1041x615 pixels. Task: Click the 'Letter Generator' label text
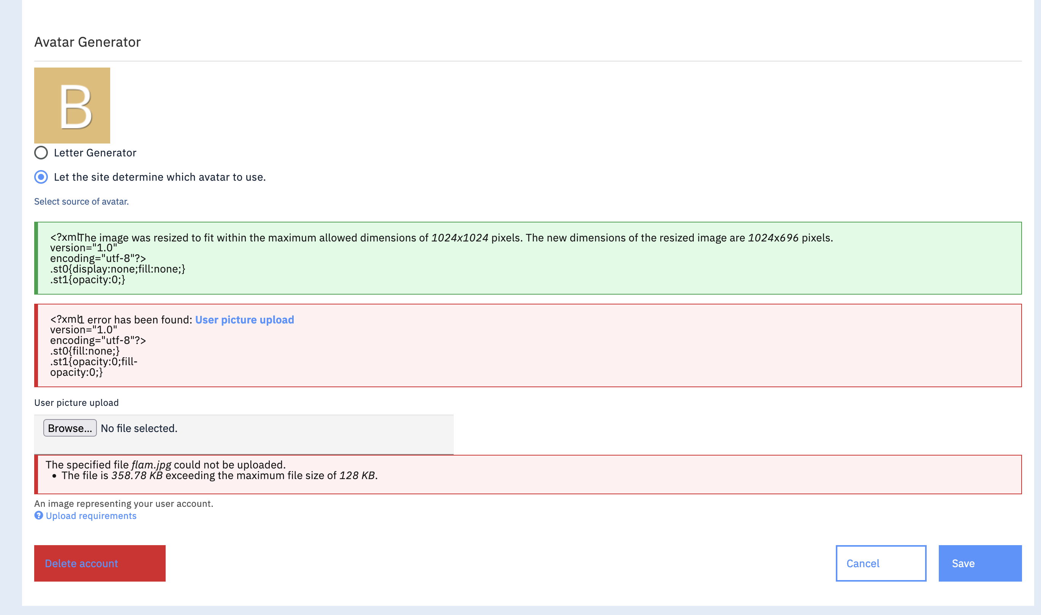click(x=95, y=153)
